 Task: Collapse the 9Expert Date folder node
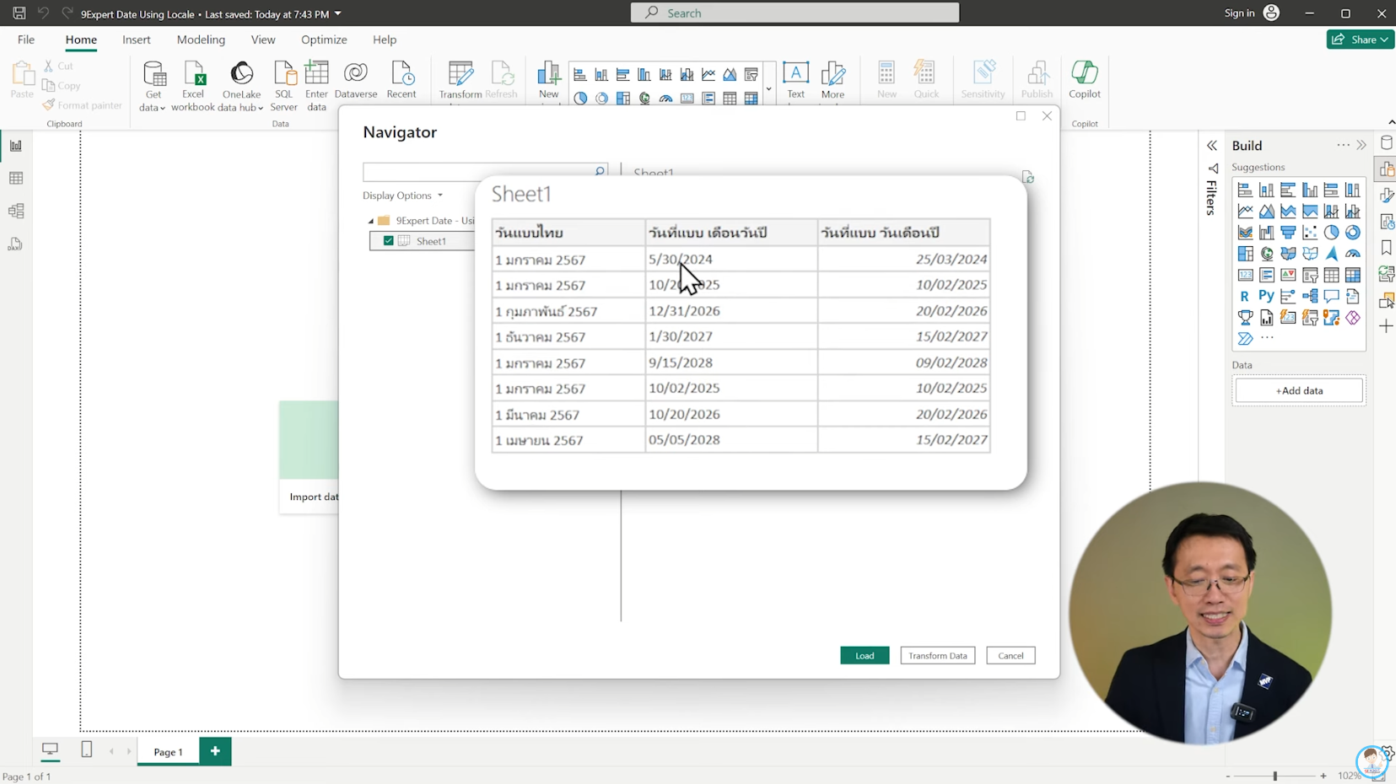coord(370,221)
